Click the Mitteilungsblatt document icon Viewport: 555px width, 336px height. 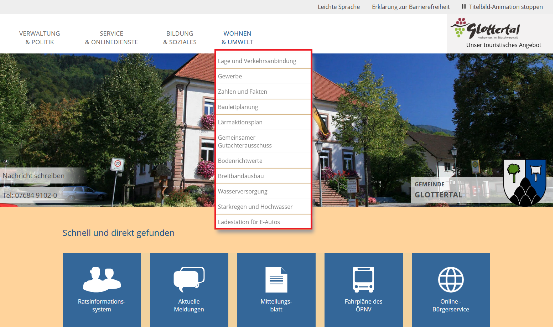276,280
